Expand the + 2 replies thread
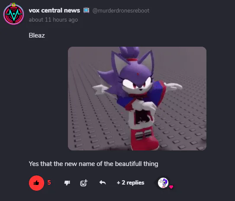This screenshot has height=201, width=235. tap(130, 182)
